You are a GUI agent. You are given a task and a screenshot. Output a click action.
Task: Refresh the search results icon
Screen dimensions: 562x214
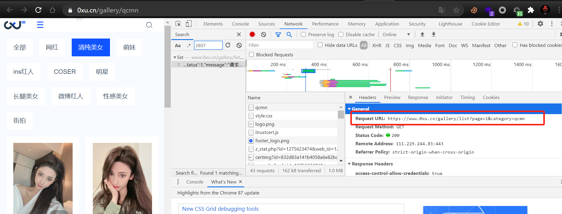click(228, 45)
